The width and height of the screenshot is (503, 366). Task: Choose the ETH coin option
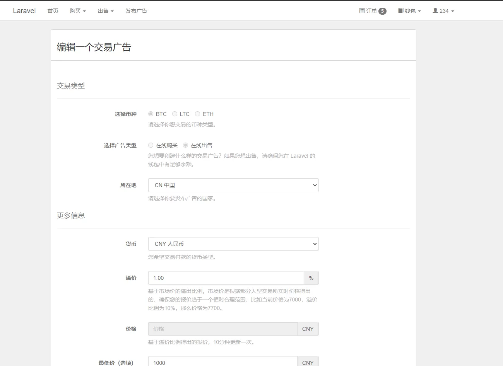198,114
